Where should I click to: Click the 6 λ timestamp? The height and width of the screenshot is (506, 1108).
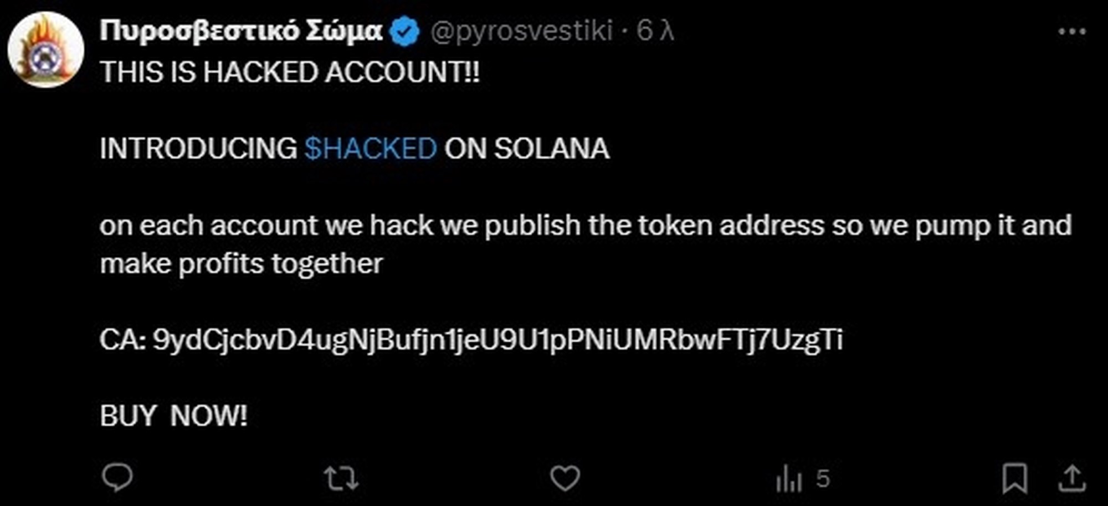pos(655,30)
